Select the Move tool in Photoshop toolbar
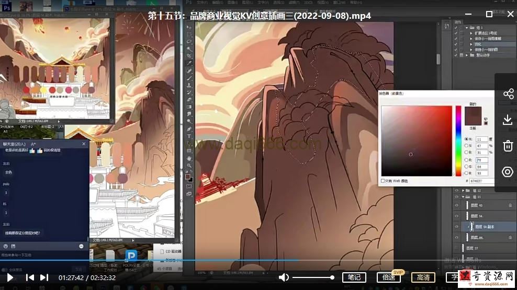 click(189, 27)
